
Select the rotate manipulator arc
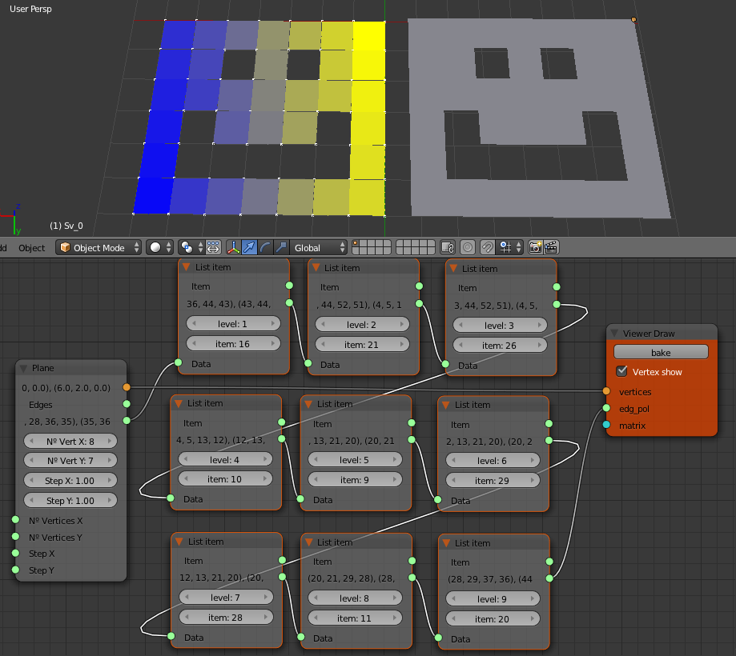(265, 247)
